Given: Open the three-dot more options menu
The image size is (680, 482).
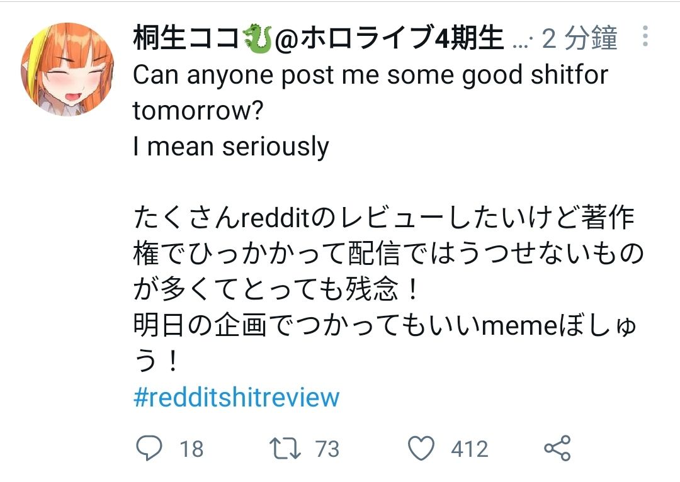Looking at the screenshot, I should point(645,36).
